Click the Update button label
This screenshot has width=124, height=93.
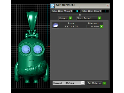[x=63, y=18]
